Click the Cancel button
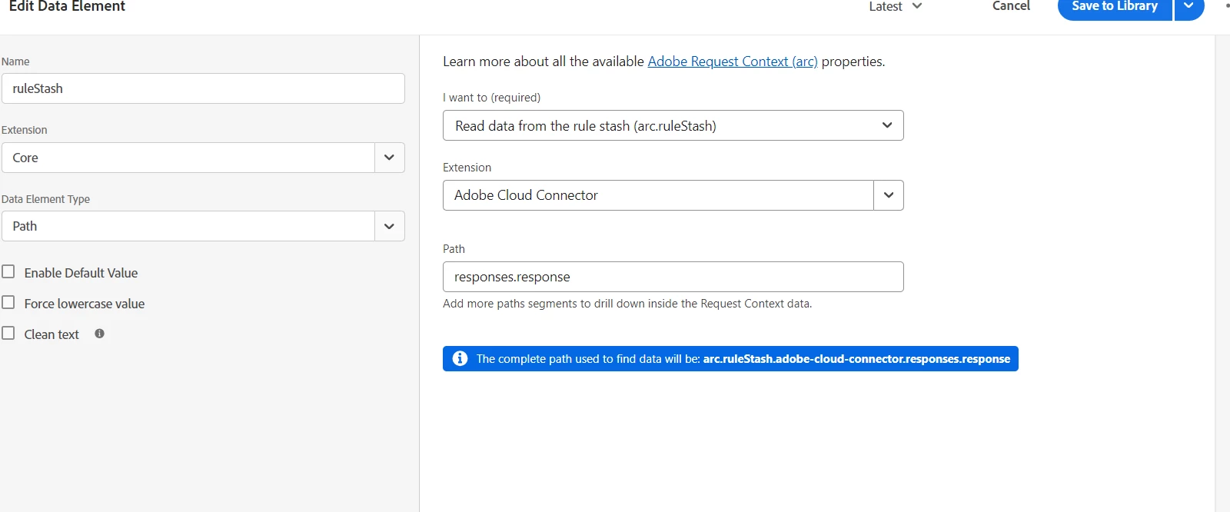Screen dimensions: 1230x512 point(1011,7)
